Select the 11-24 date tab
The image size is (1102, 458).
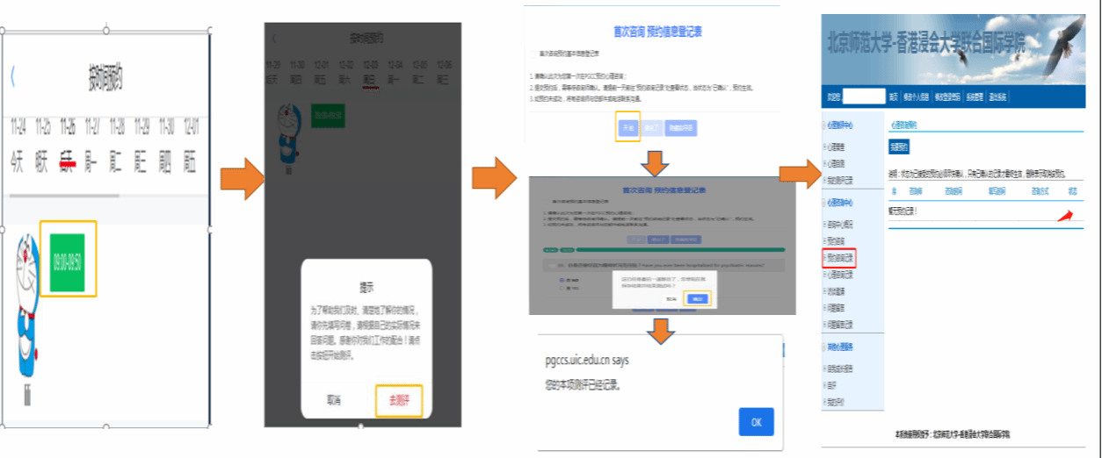(x=18, y=144)
